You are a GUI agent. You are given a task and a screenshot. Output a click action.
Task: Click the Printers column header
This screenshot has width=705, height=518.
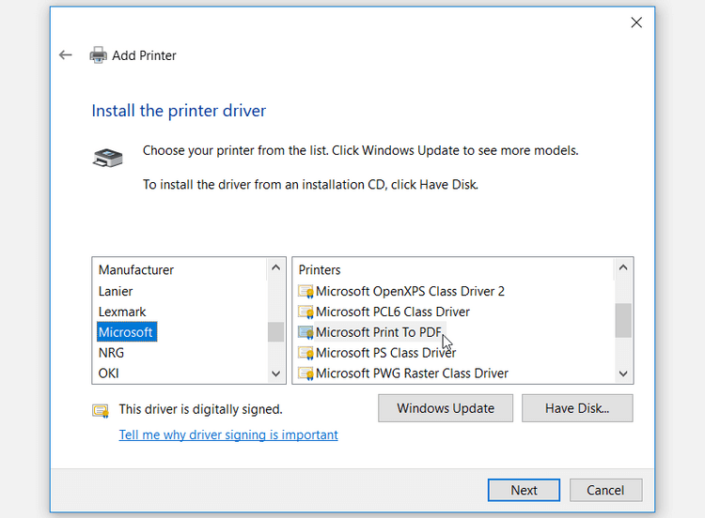tap(320, 269)
